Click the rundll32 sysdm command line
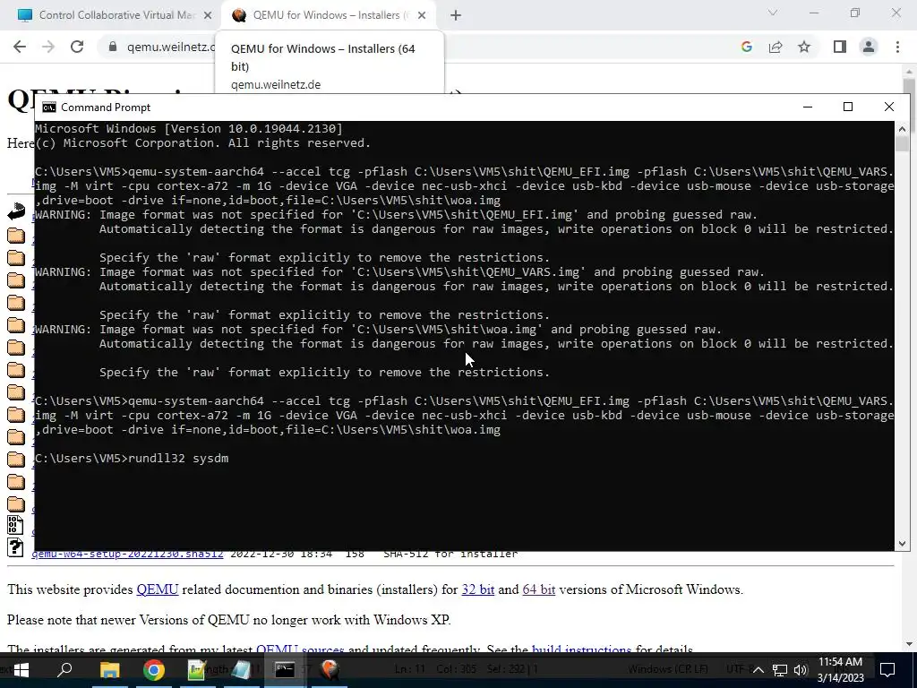 [x=133, y=458]
